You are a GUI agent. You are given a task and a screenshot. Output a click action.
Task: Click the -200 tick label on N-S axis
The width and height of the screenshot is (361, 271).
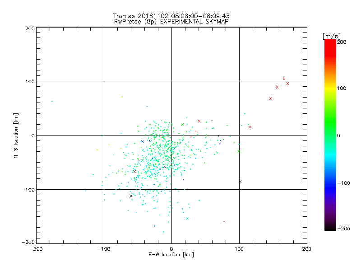(x=28, y=242)
